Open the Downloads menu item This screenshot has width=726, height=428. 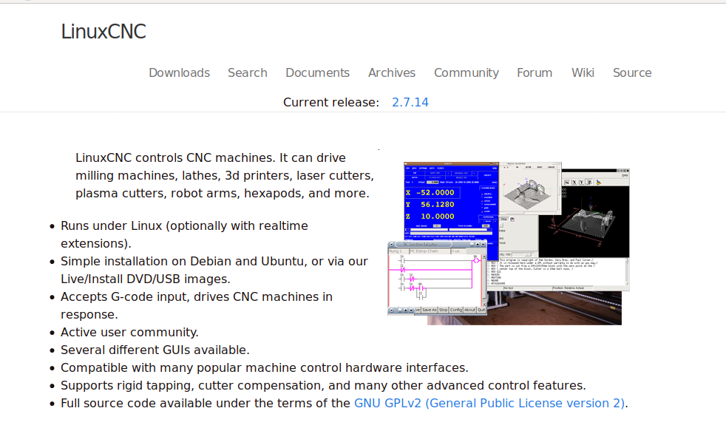point(179,72)
